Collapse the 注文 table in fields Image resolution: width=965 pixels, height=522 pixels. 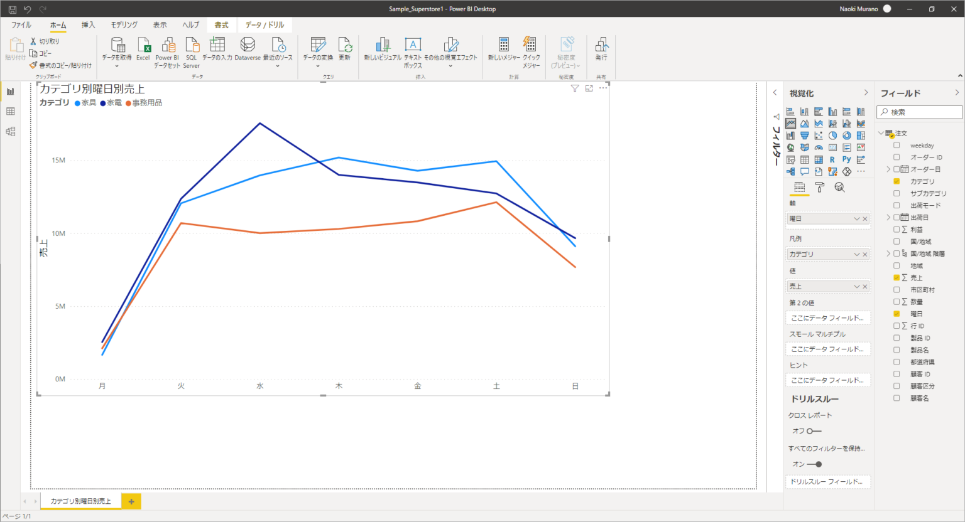tap(881, 134)
